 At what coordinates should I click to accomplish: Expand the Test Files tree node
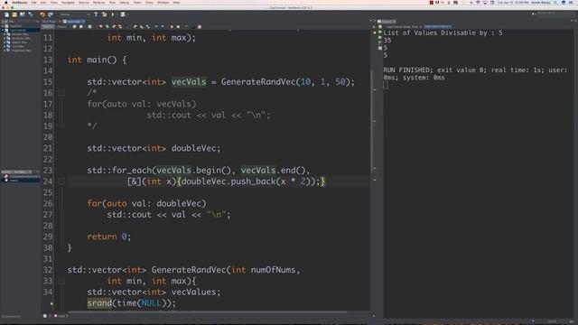pos(5,46)
